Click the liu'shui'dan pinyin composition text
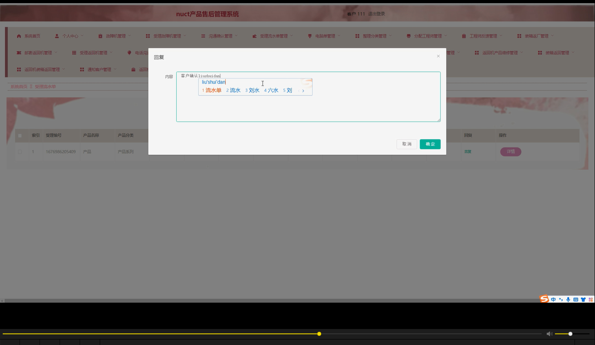 (214, 82)
